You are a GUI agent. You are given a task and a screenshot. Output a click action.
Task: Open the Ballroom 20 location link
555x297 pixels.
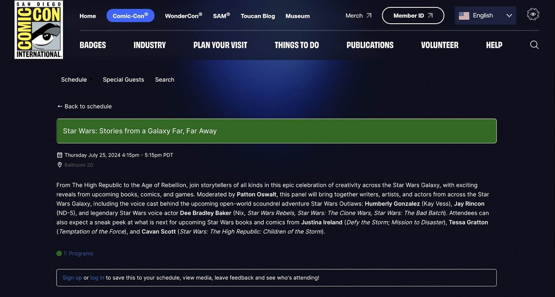(x=79, y=165)
